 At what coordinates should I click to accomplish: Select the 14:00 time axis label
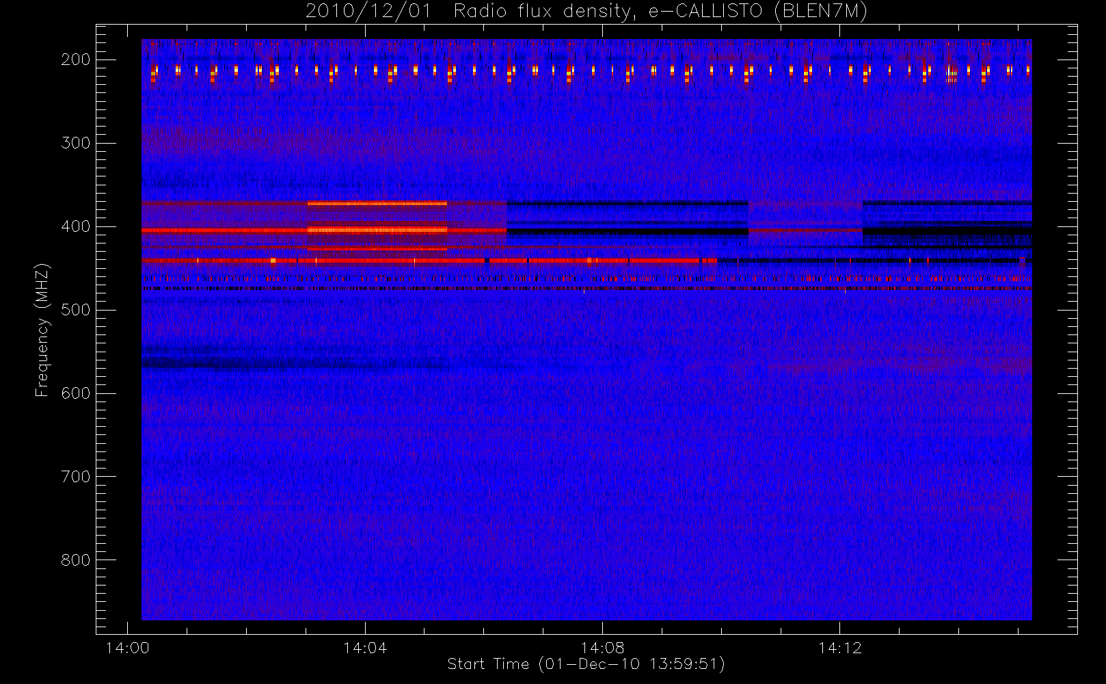[127, 647]
